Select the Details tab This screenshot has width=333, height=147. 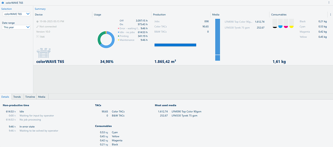[x=6, y=97]
